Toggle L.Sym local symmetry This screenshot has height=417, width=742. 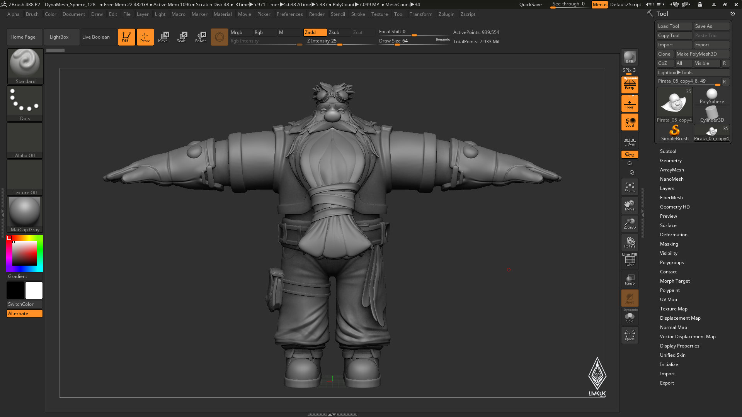pyautogui.click(x=630, y=142)
